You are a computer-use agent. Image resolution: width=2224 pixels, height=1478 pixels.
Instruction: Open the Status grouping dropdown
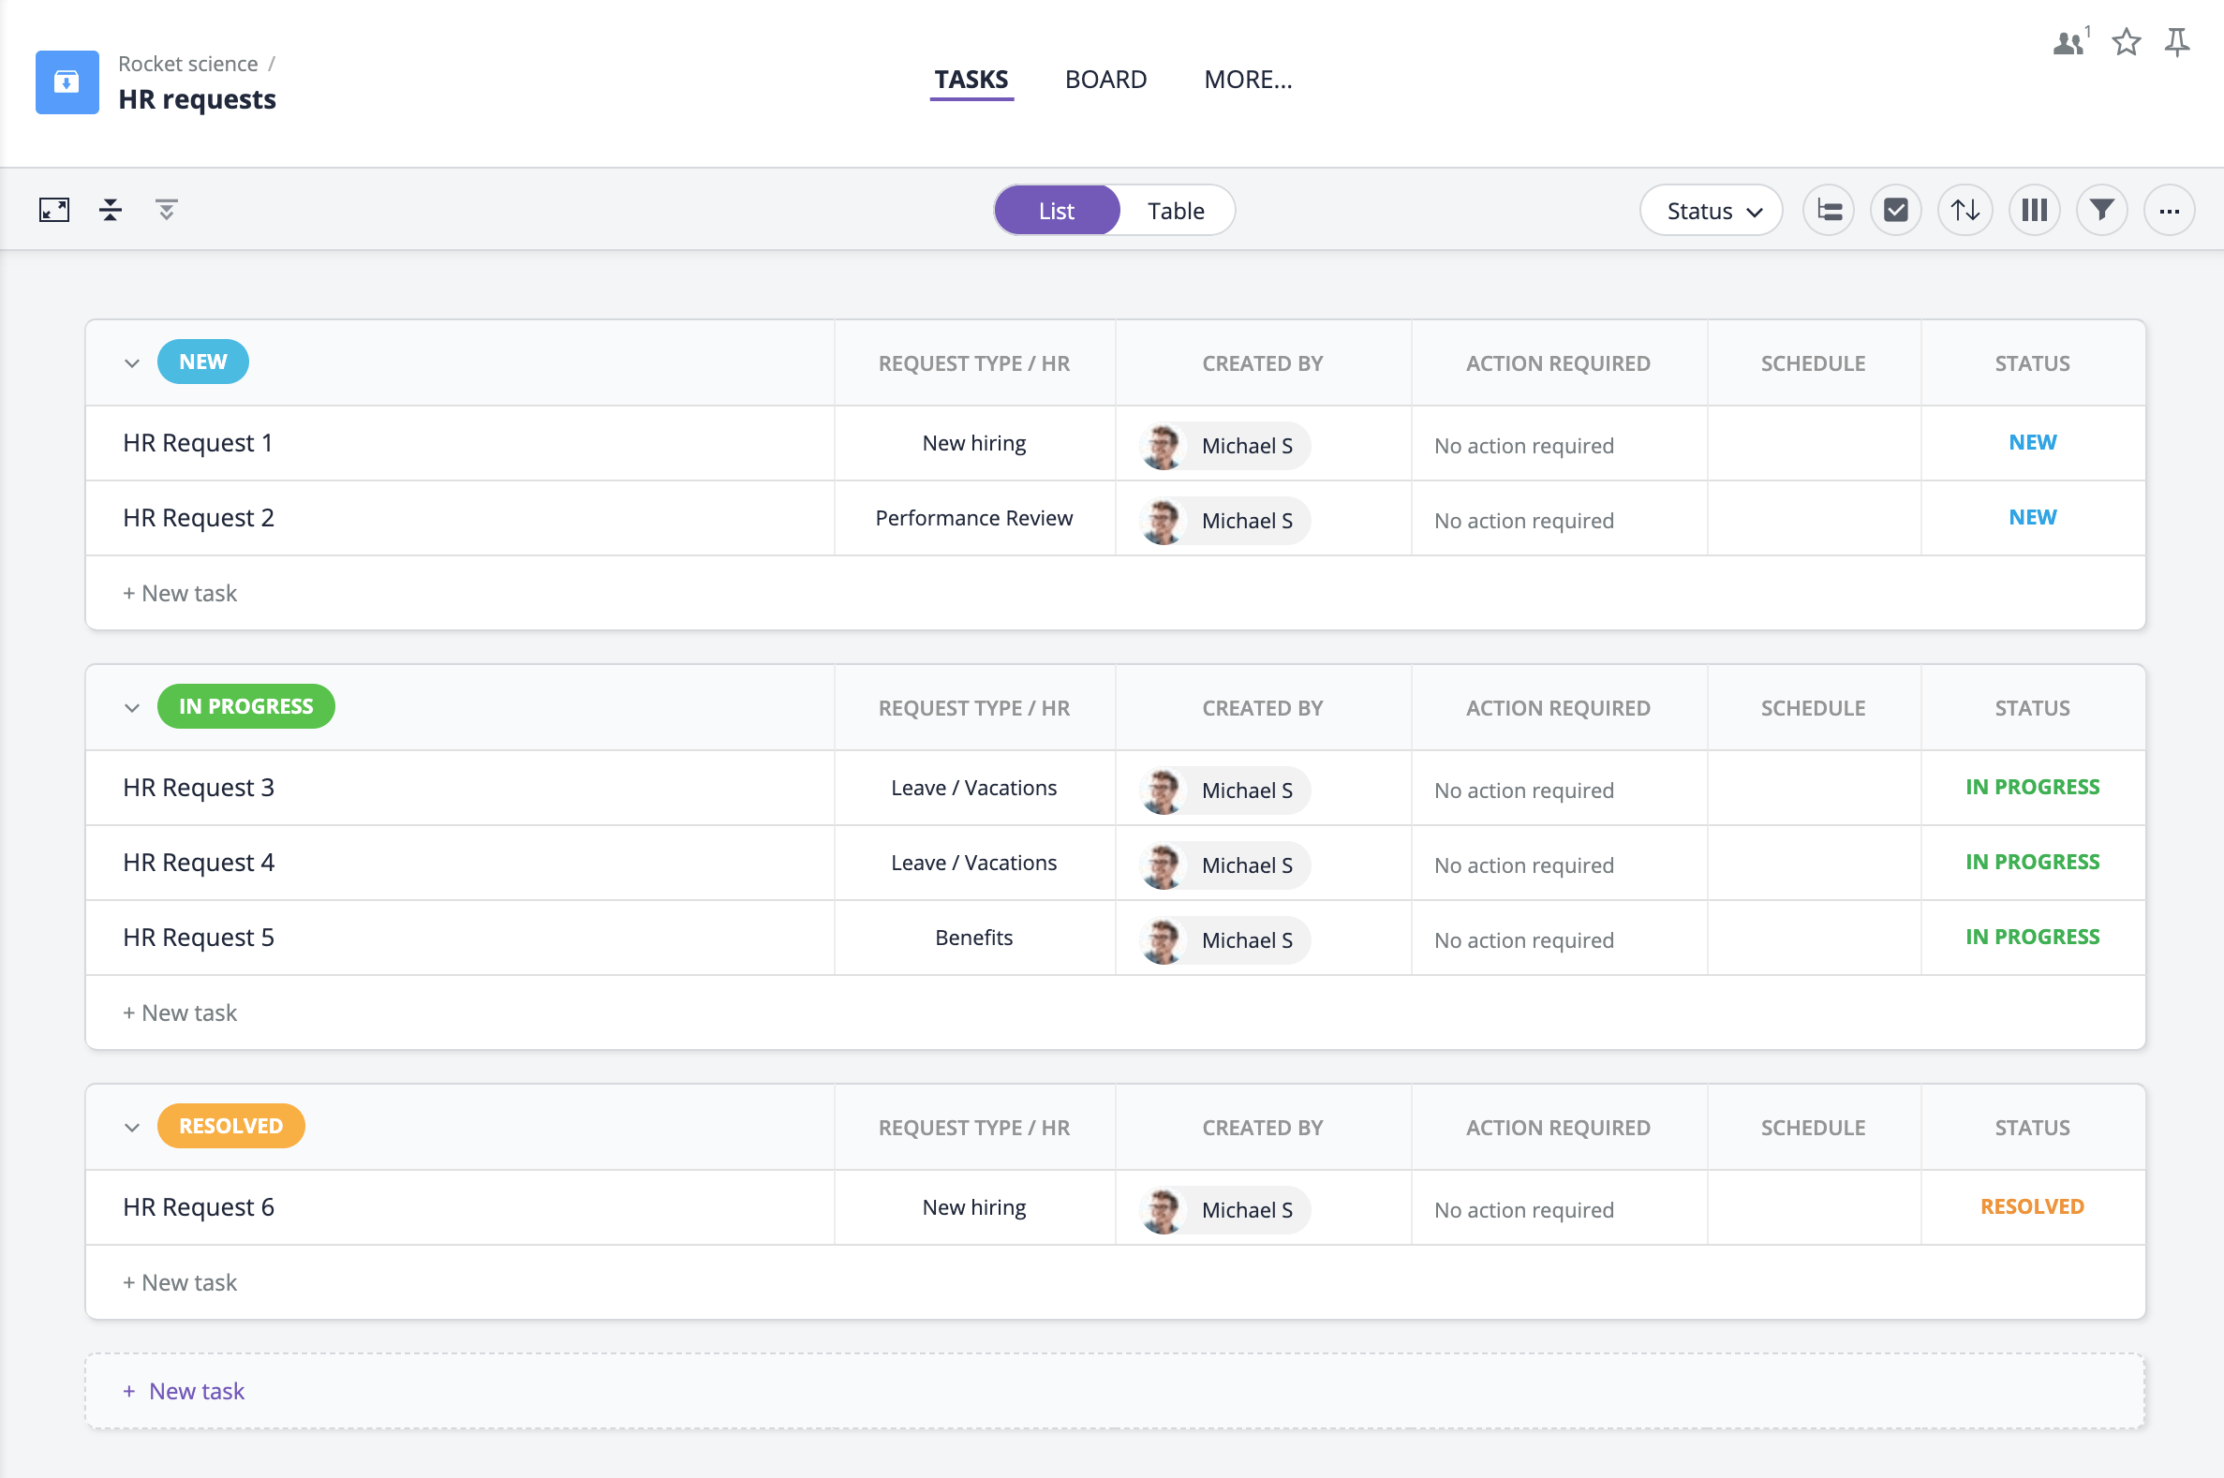click(1711, 210)
